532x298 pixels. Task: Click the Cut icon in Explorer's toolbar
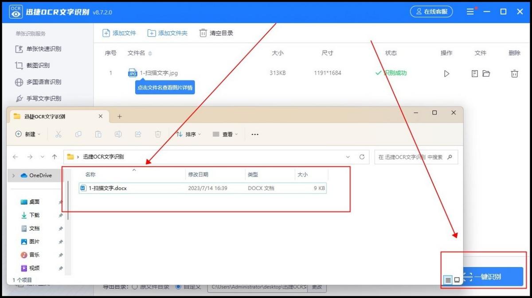[x=58, y=134]
